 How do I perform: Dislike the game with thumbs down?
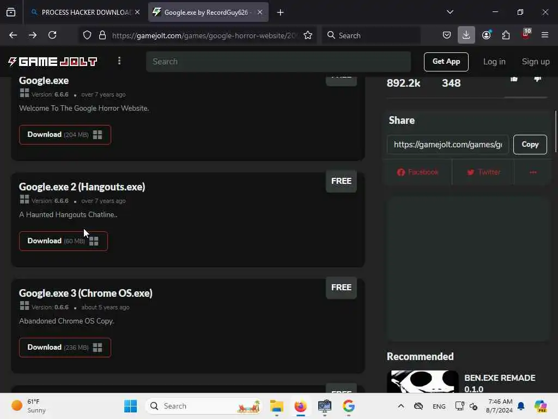coord(537,80)
